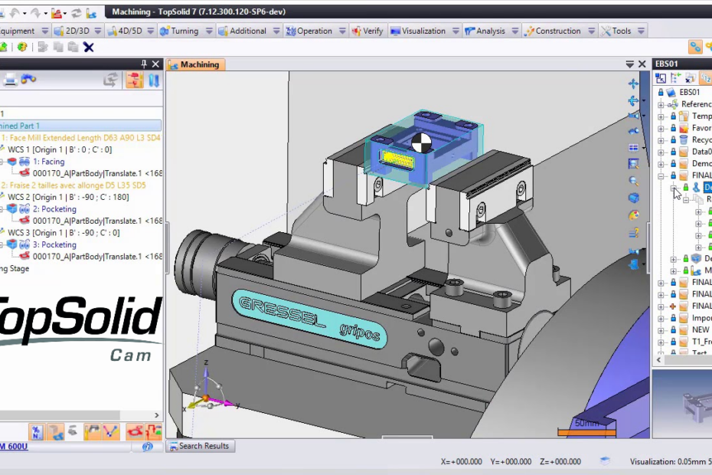Open the Verify menu
Image resolution: width=712 pixels, height=475 pixels.
point(368,31)
